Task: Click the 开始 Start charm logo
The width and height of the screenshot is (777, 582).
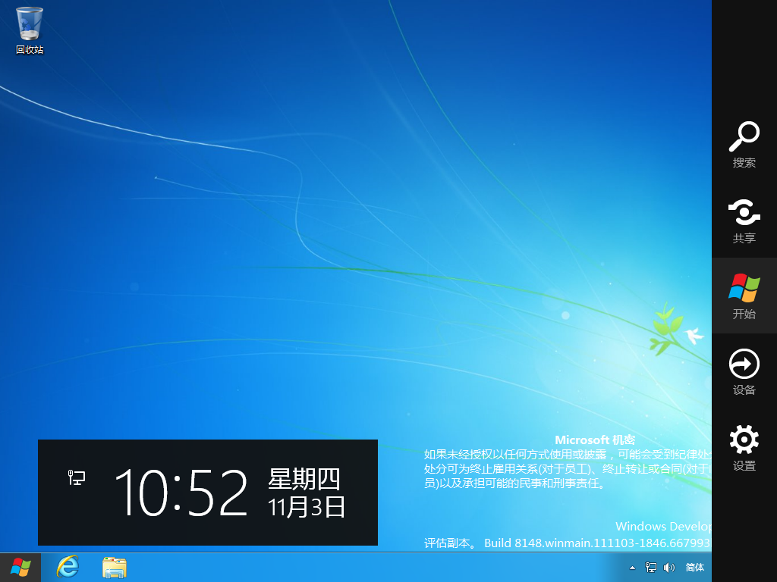Action: [x=744, y=288]
